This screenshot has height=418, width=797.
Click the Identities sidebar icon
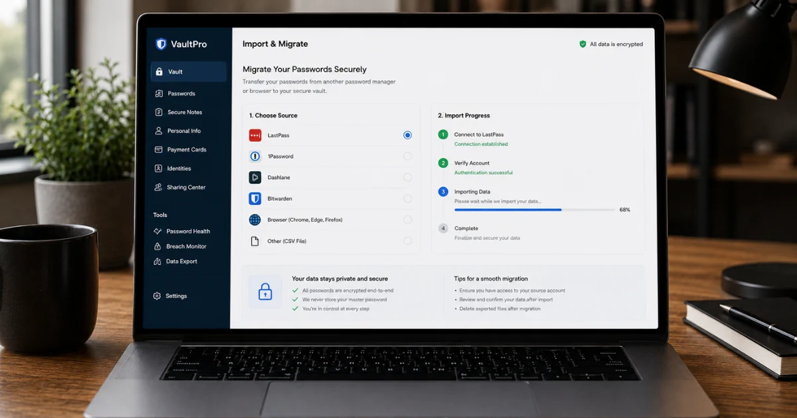158,169
